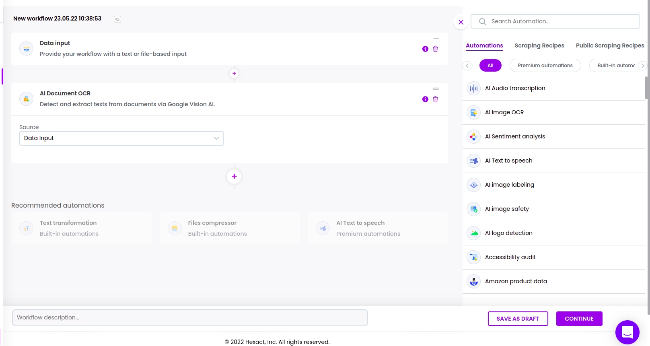Viewport: 650px width, 346px height.
Task: Focus the Workflow description field
Action: click(x=190, y=318)
